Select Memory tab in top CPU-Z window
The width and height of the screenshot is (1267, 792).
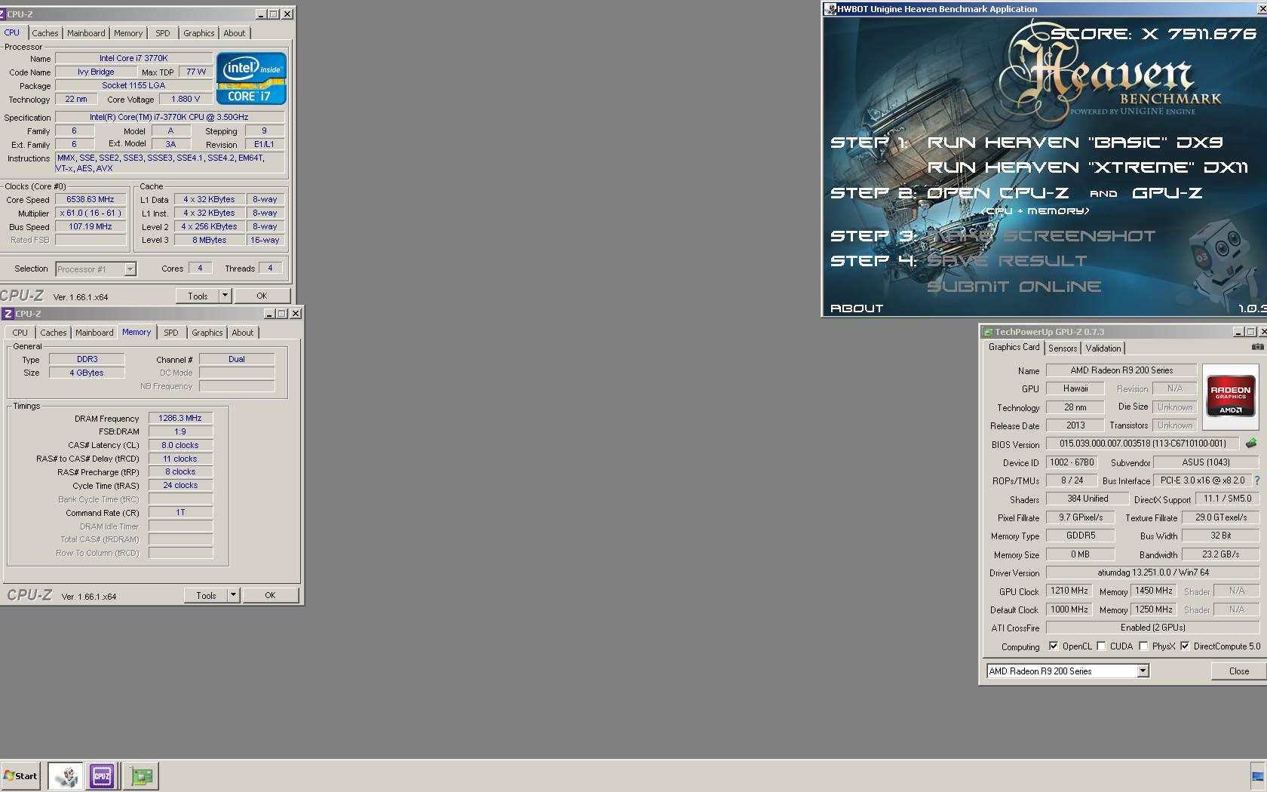click(128, 33)
